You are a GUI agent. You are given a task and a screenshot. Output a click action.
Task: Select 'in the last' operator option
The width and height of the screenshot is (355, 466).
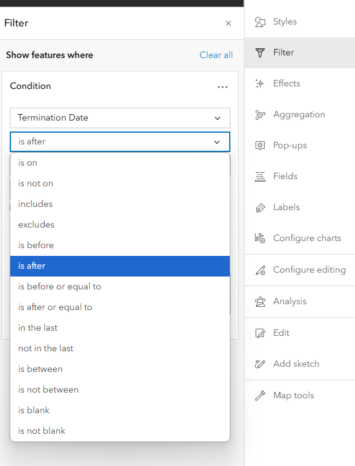click(x=120, y=328)
